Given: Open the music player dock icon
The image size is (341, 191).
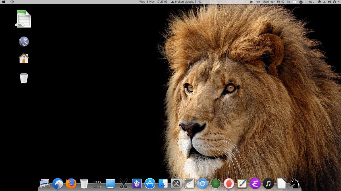Looking at the screenshot, I should coord(268,184).
